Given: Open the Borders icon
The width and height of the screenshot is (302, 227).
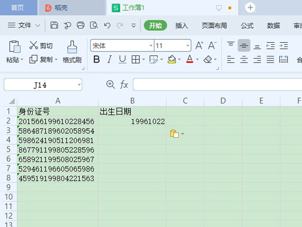Looking at the screenshot, I should click(x=135, y=60).
